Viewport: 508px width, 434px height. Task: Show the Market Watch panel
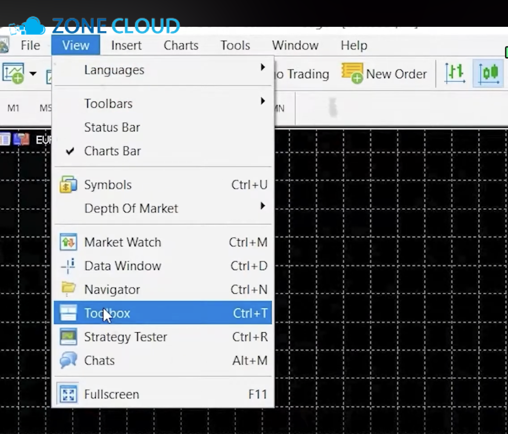click(x=163, y=242)
